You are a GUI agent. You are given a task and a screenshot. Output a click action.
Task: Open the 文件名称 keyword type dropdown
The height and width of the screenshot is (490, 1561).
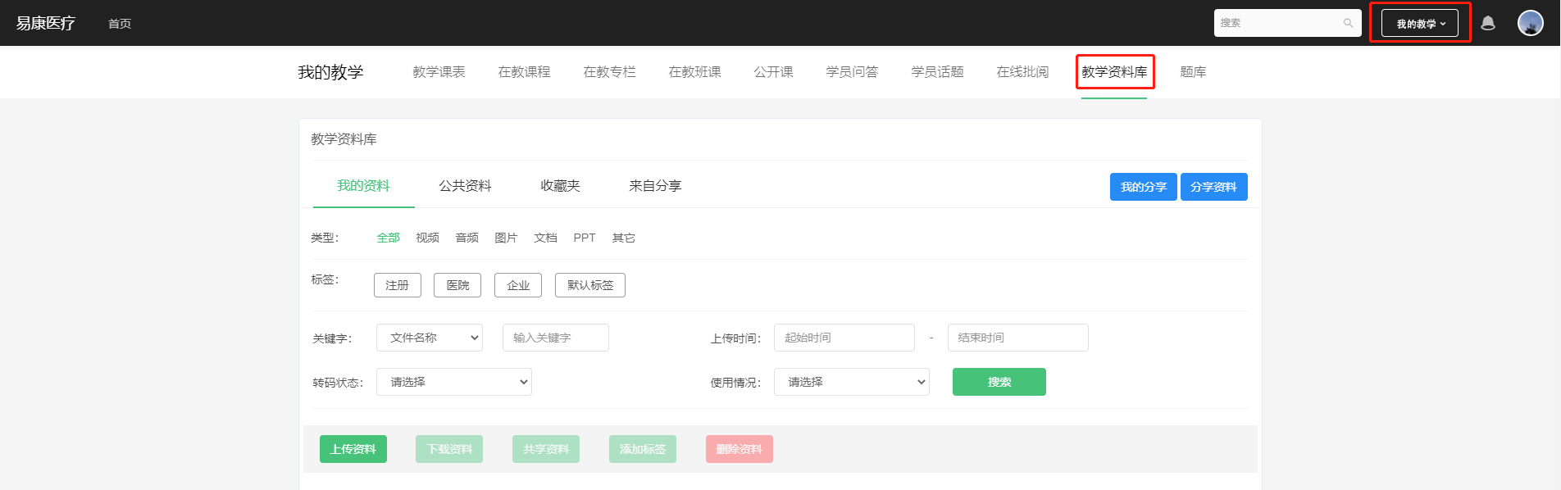pyautogui.click(x=430, y=338)
